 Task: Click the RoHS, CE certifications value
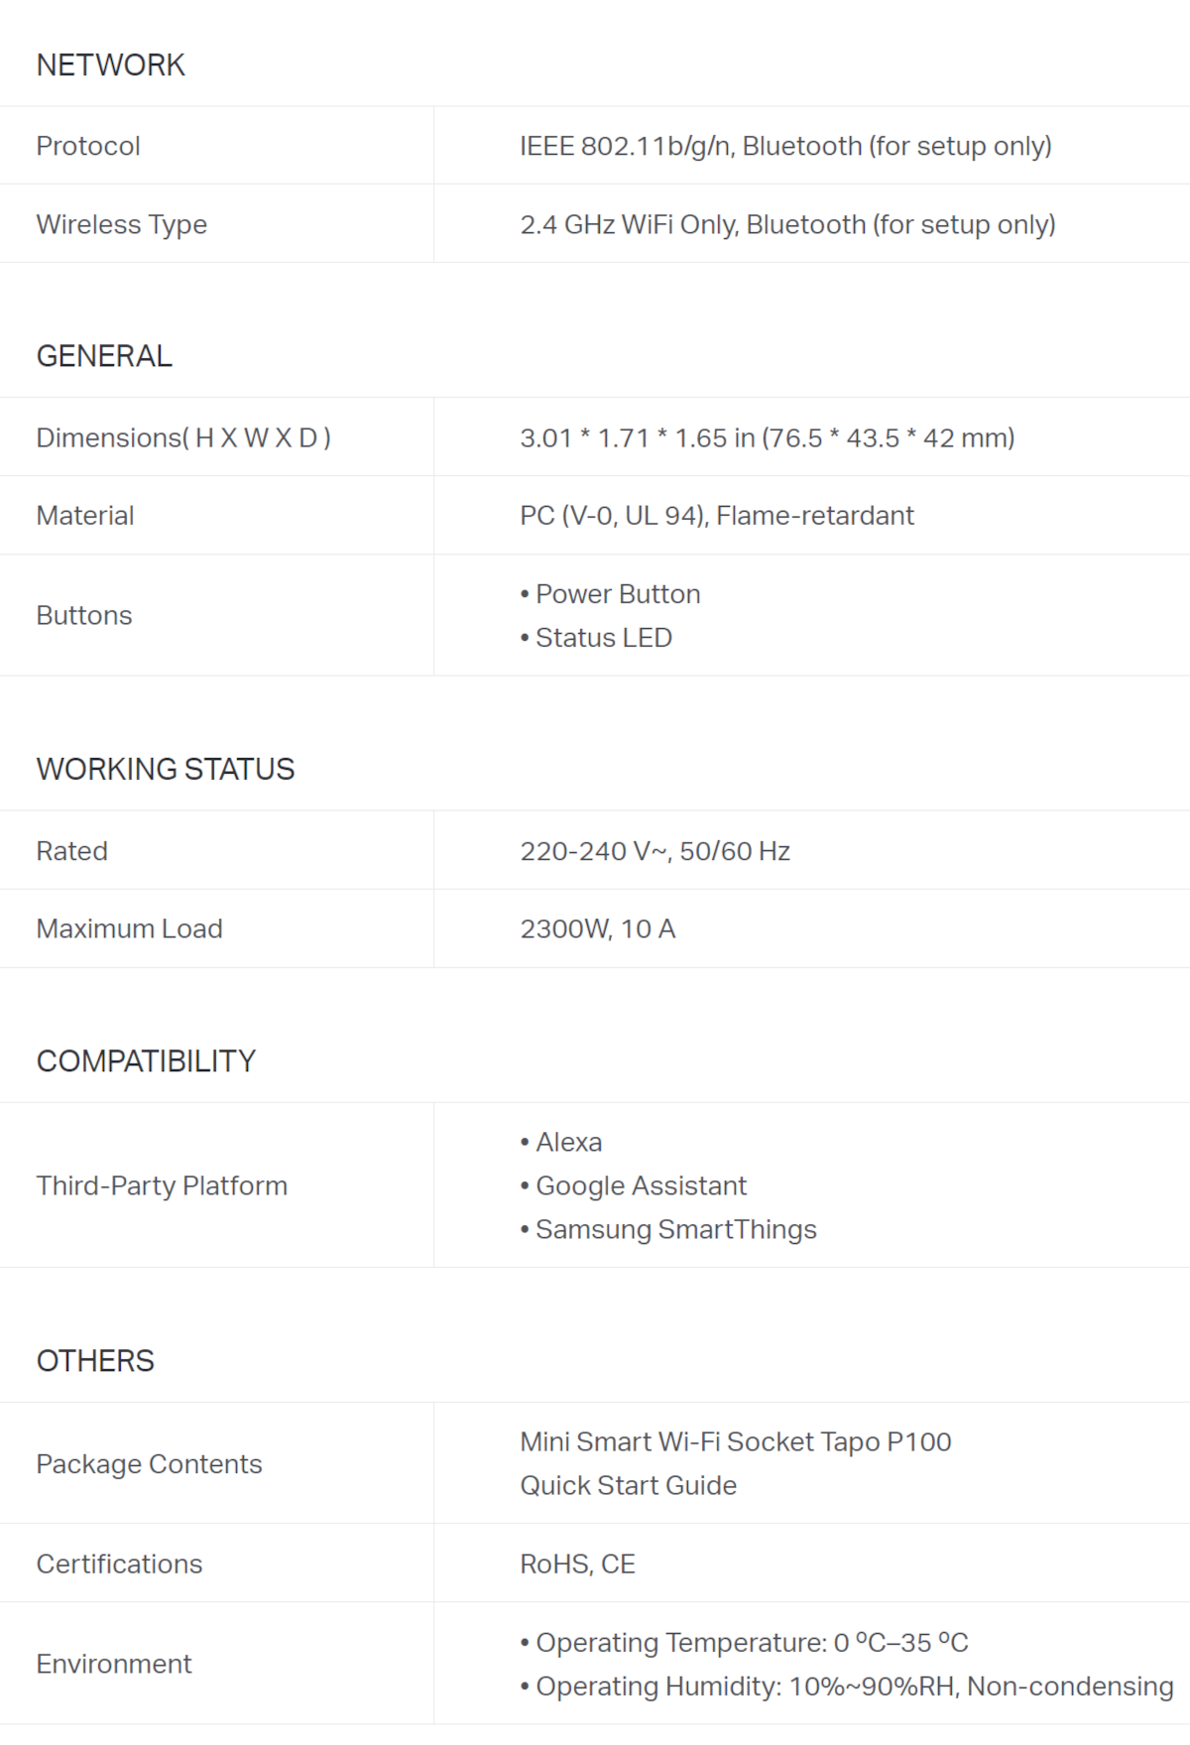pyautogui.click(x=577, y=1564)
